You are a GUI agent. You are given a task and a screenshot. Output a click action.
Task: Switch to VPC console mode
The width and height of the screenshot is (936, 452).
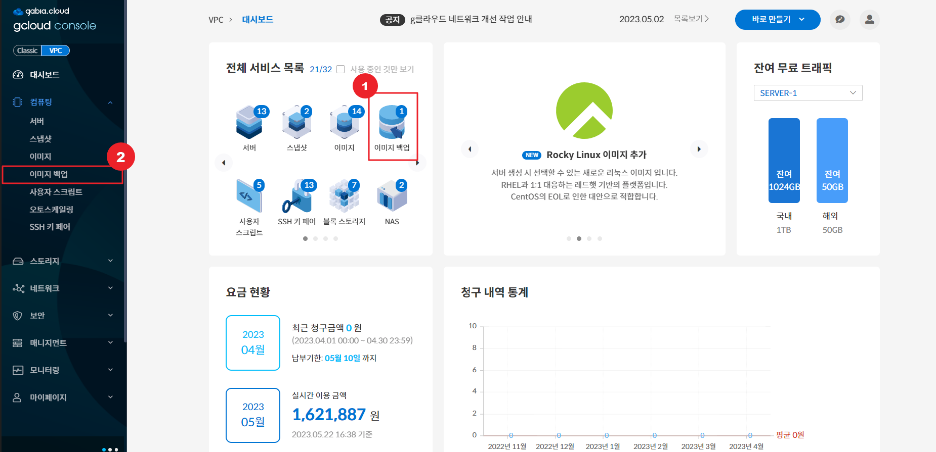[56, 51]
